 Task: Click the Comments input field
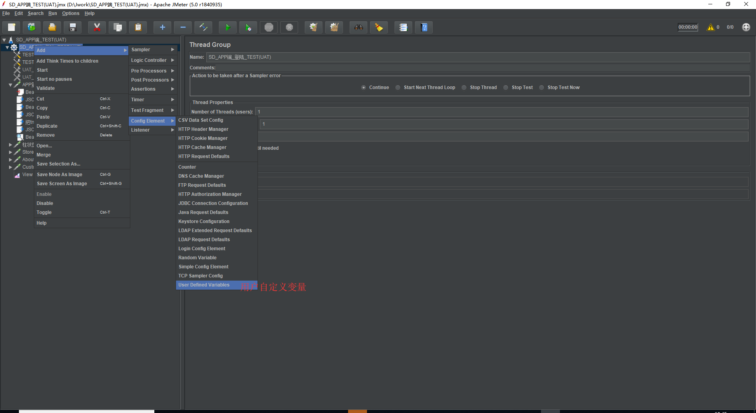(x=483, y=68)
